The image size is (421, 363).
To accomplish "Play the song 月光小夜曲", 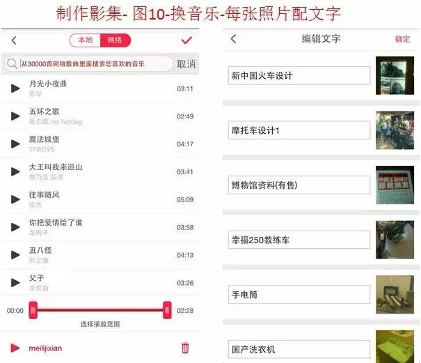I will point(15,88).
